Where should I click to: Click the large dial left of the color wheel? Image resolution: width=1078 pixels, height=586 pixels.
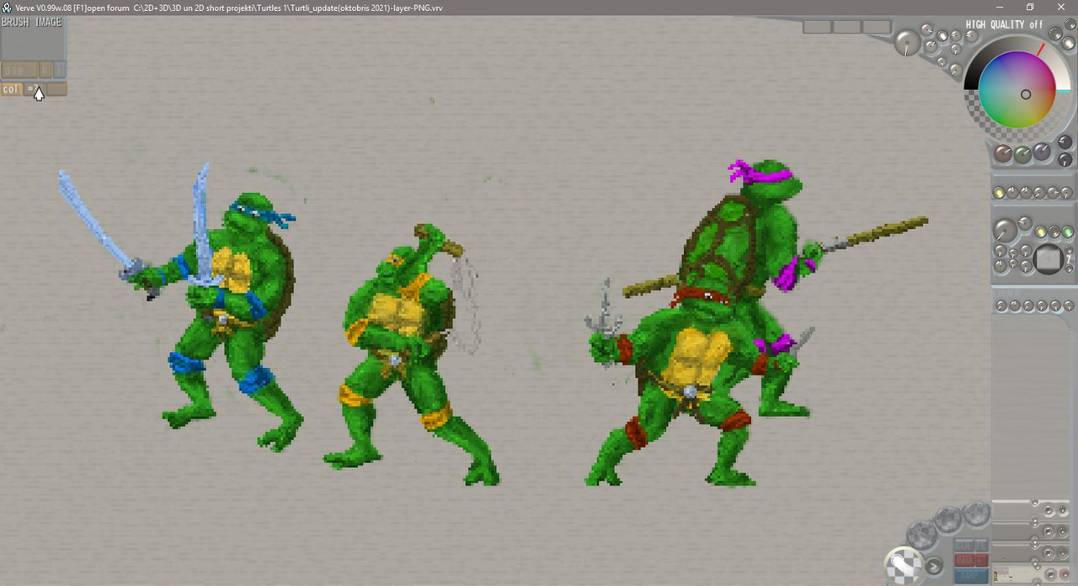point(907,42)
